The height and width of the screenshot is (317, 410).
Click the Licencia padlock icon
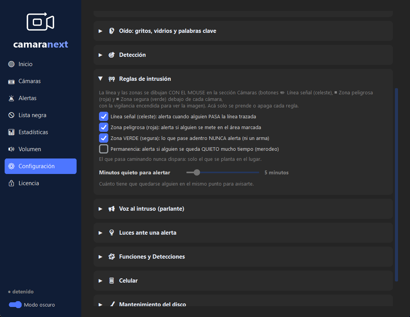click(11, 183)
